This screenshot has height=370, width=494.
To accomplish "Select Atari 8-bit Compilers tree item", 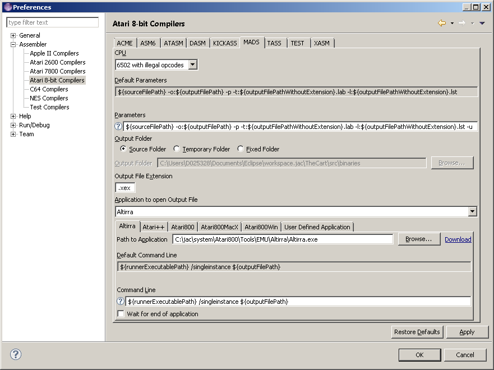I will point(57,80).
